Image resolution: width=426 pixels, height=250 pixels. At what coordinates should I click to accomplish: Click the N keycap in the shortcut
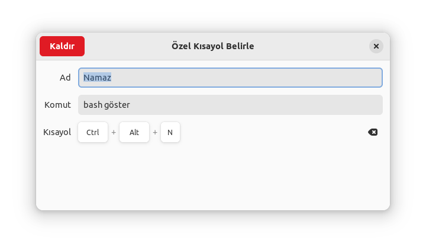coord(170,132)
